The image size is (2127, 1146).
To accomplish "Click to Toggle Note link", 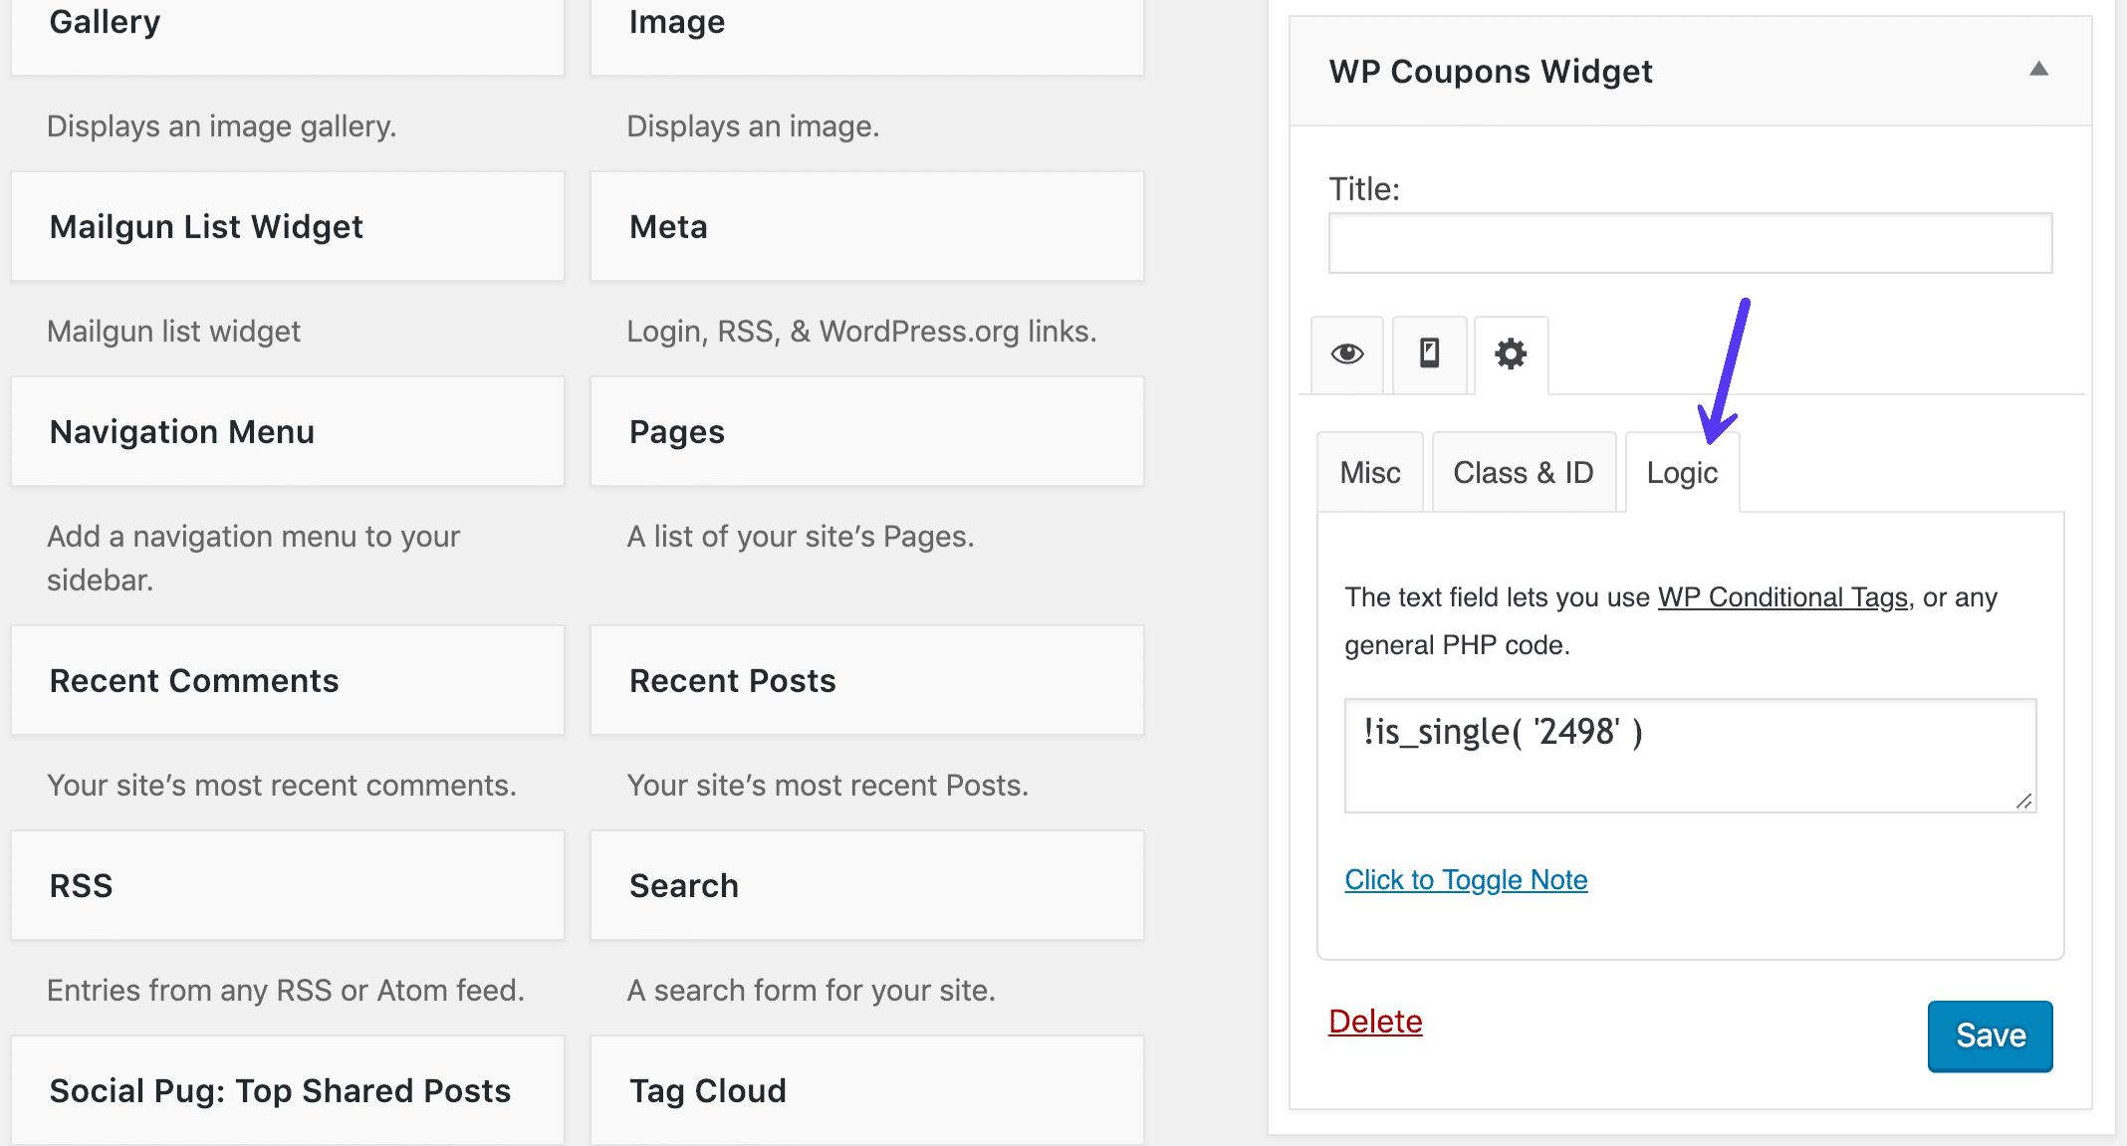I will click(x=1467, y=878).
